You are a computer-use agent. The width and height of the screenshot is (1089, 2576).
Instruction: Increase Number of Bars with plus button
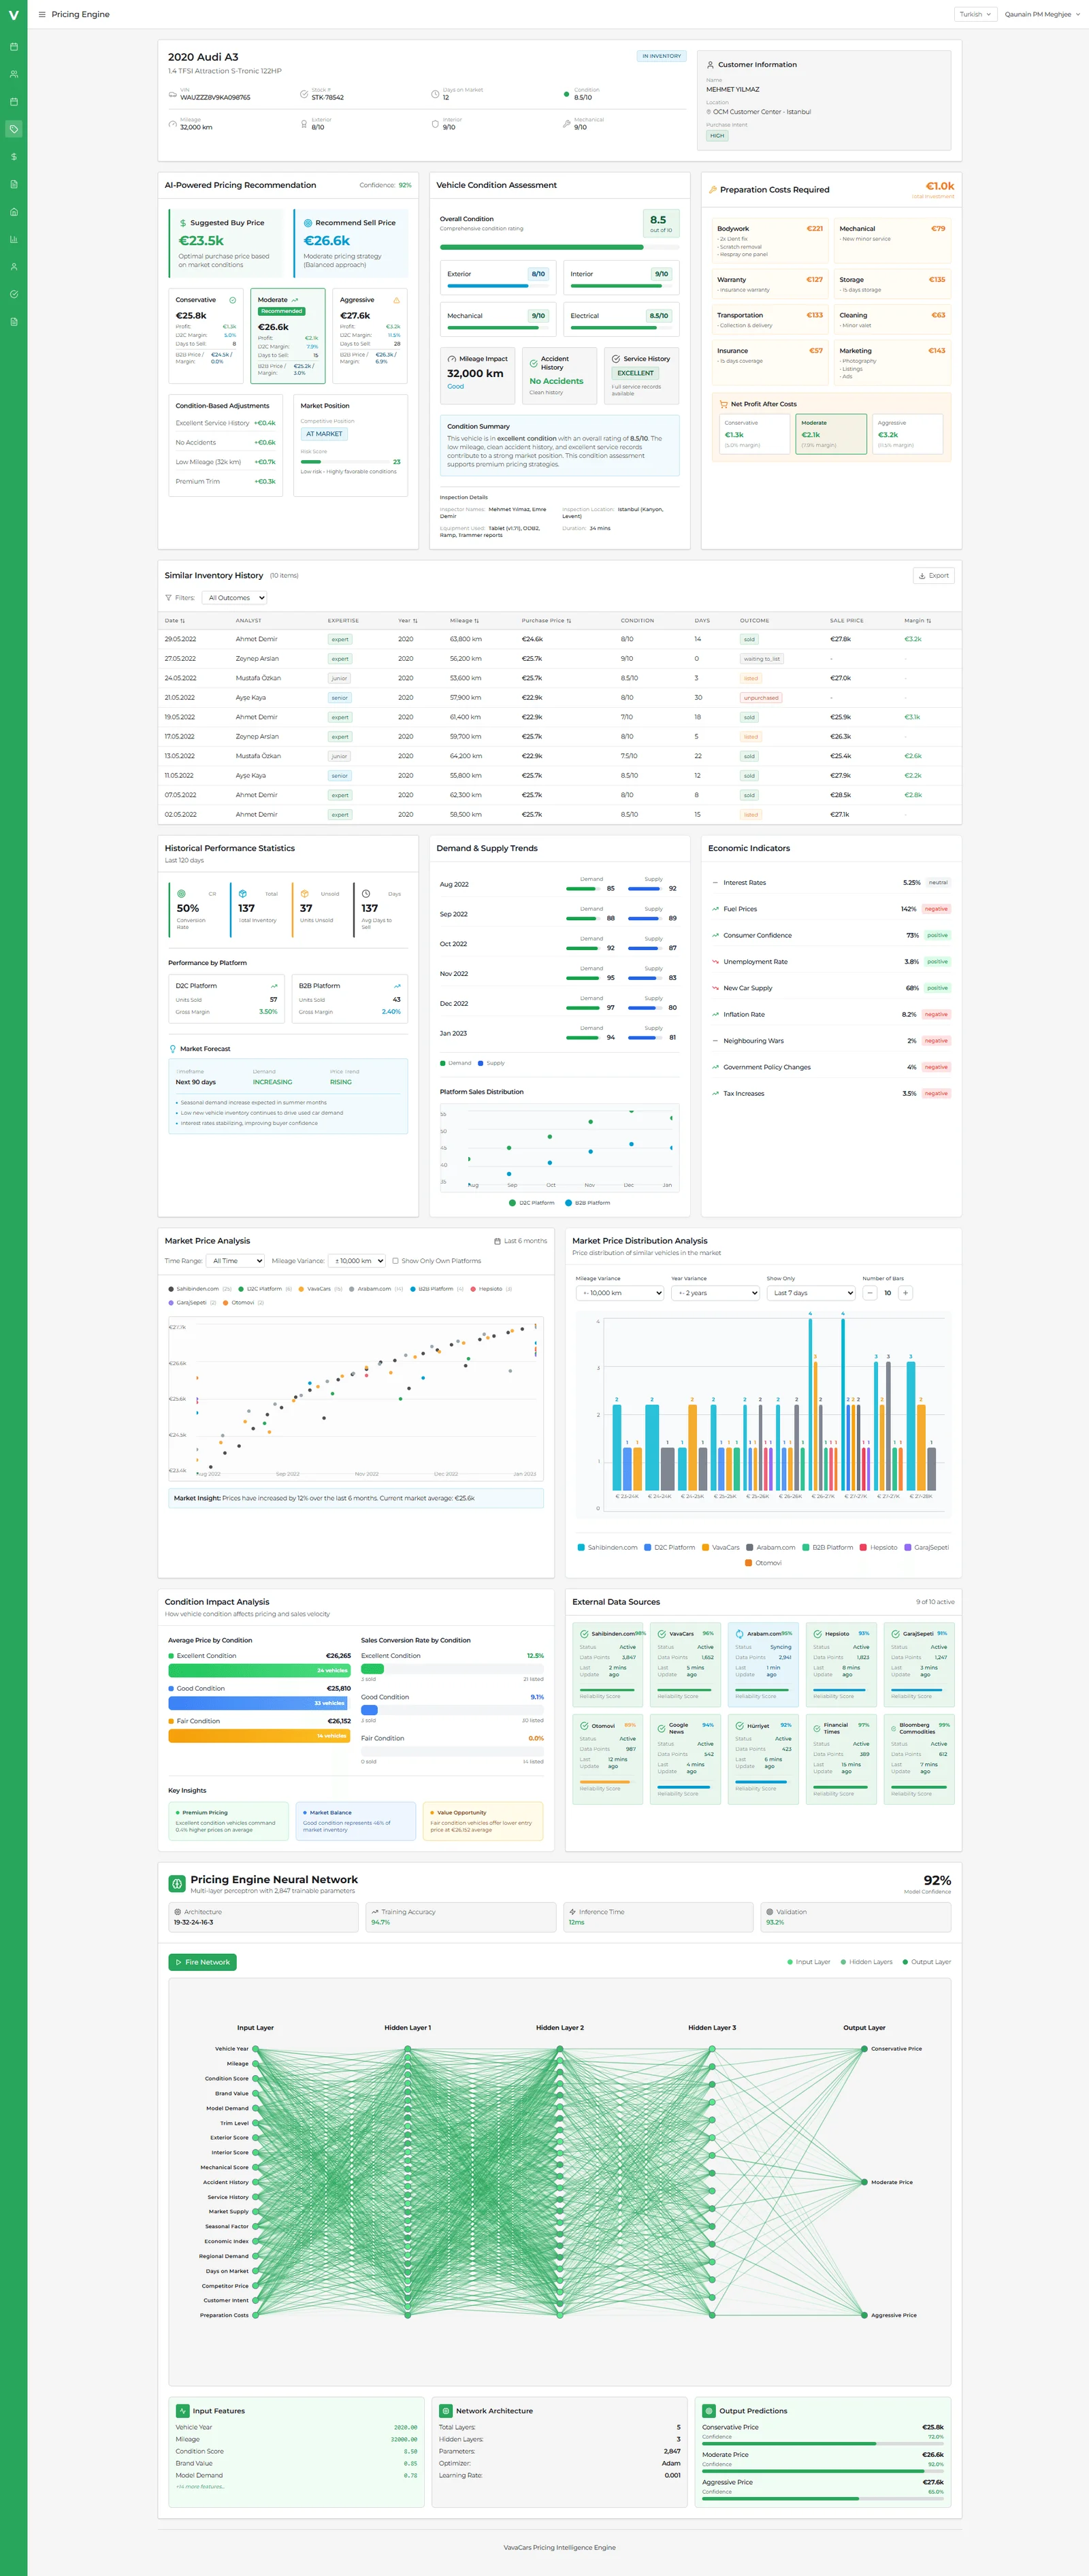click(905, 1293)
